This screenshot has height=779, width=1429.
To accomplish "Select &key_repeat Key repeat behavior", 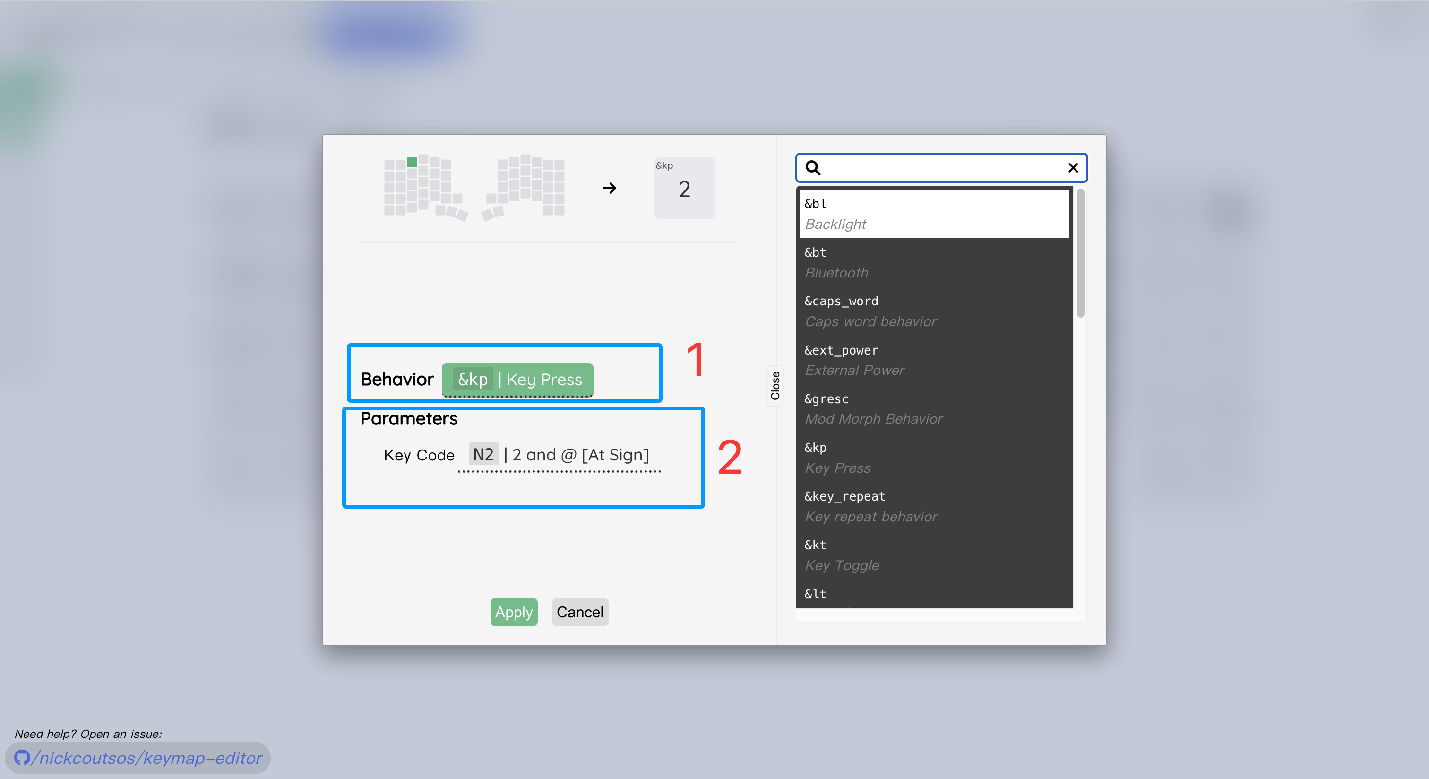I will click(x=934, y=507).
